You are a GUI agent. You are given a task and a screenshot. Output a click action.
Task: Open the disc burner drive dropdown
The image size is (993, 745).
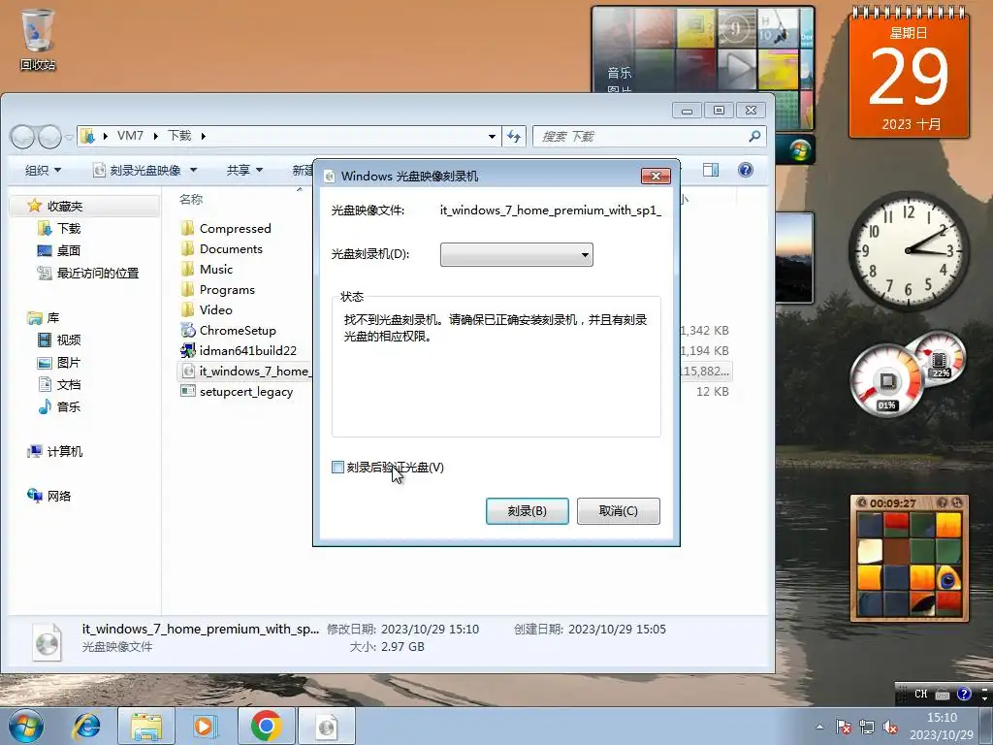coord(517,255)
